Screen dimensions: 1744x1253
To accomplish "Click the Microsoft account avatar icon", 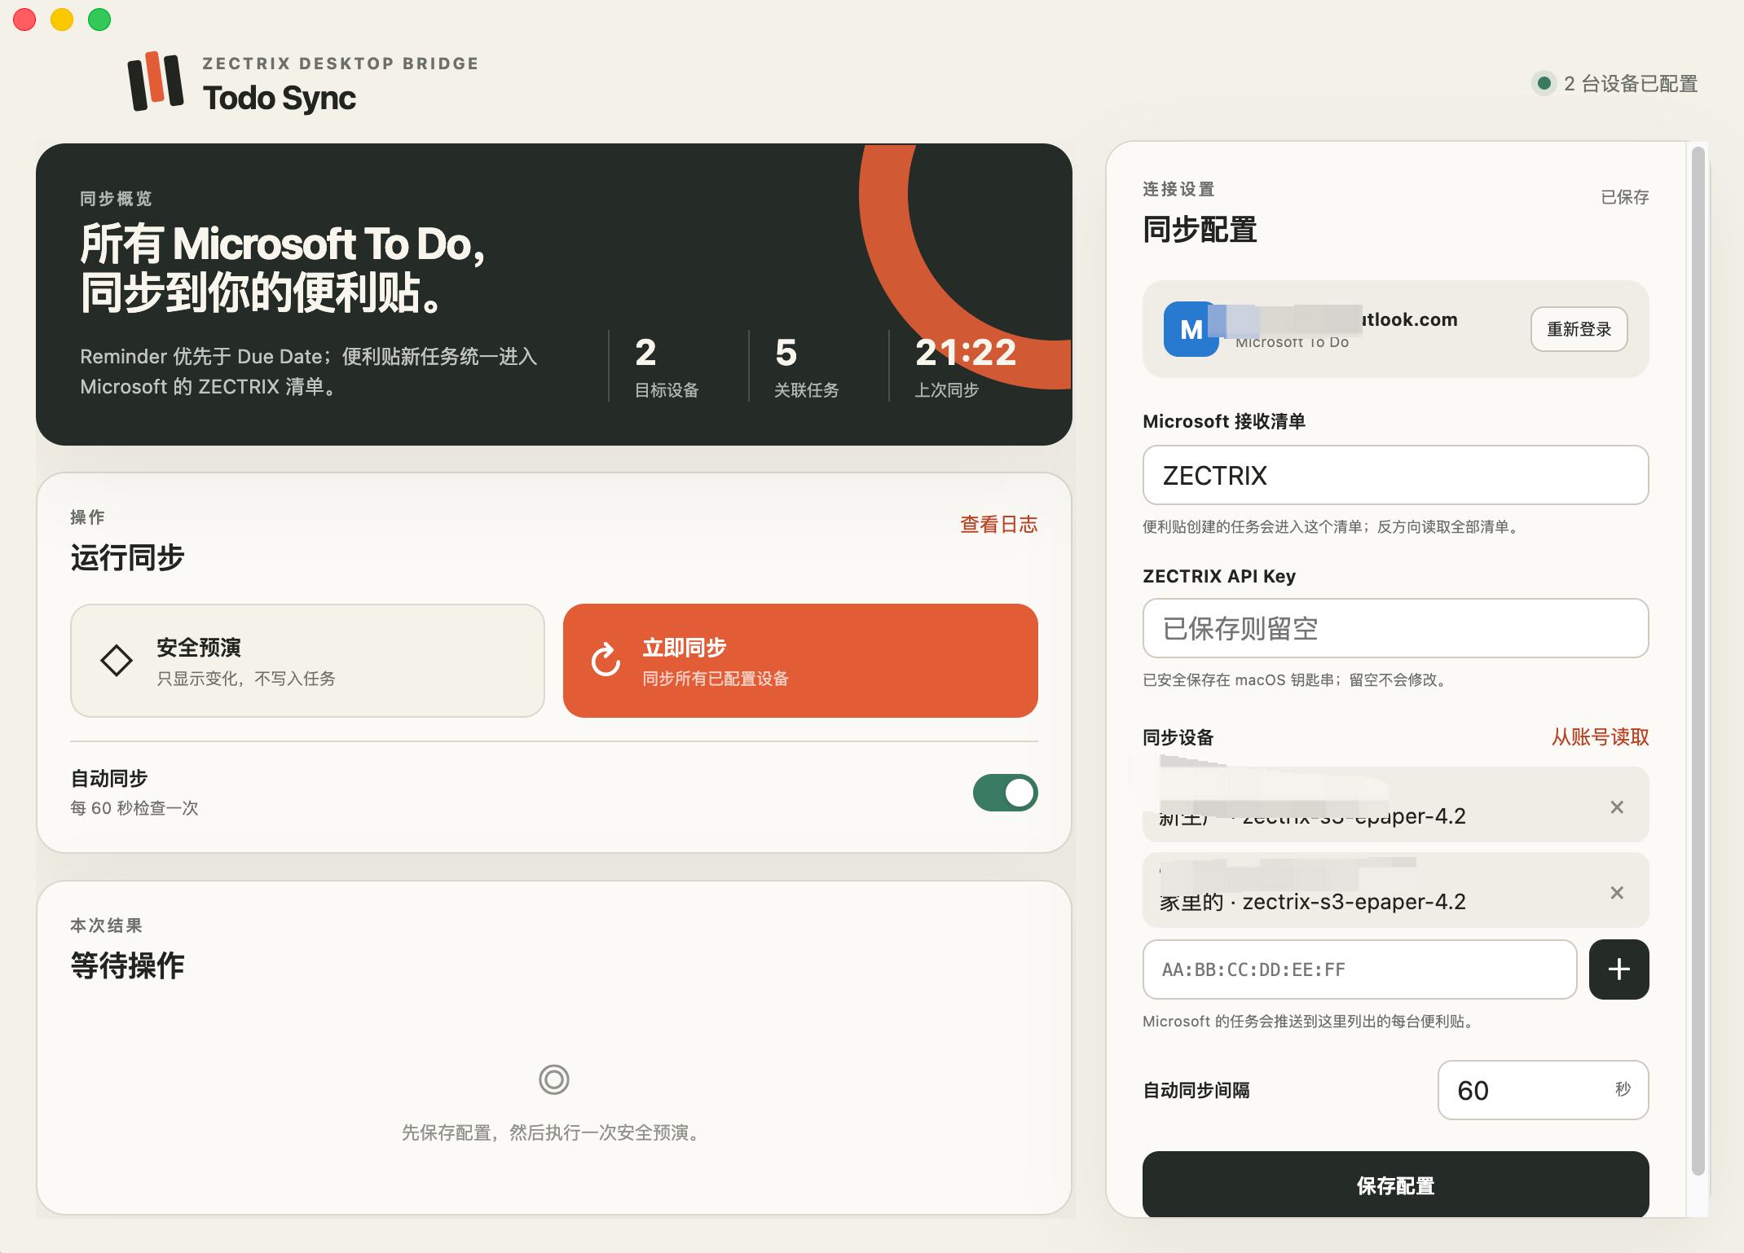I will coord(1191,329).
